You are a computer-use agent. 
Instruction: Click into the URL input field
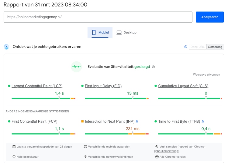[x=98, y=17]
